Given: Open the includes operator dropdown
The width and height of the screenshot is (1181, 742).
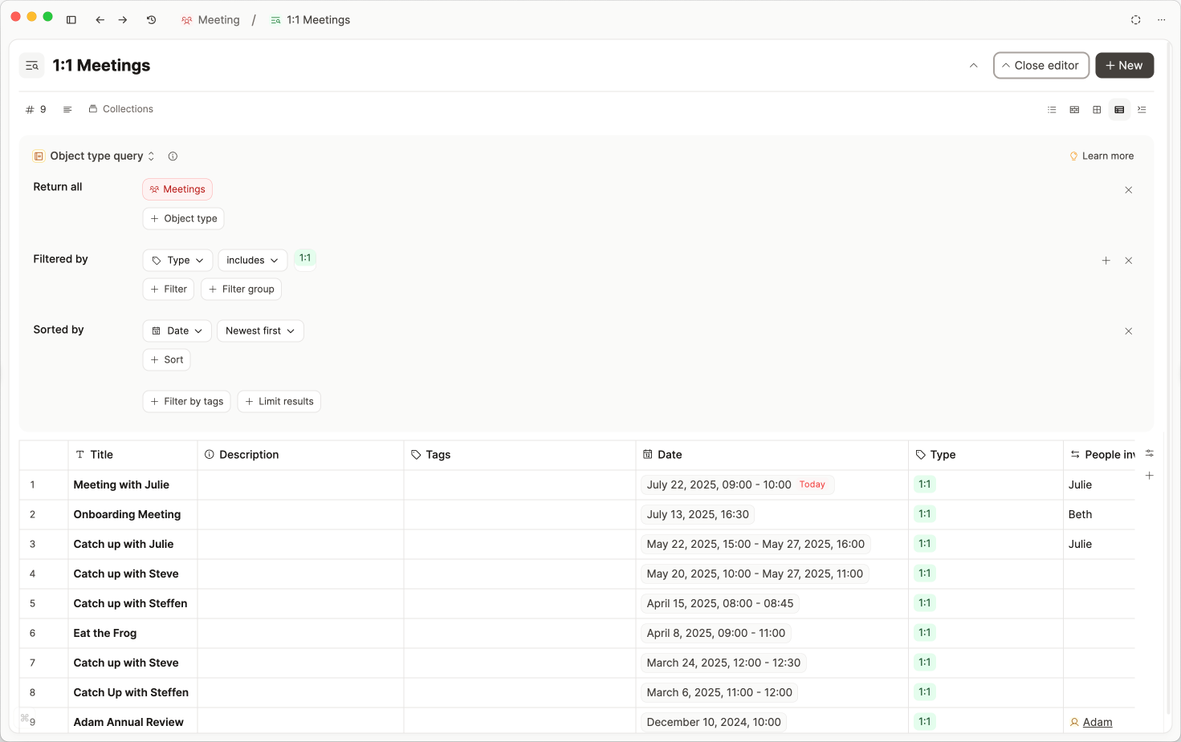Looking at the screenshot, I should point(252,261).
